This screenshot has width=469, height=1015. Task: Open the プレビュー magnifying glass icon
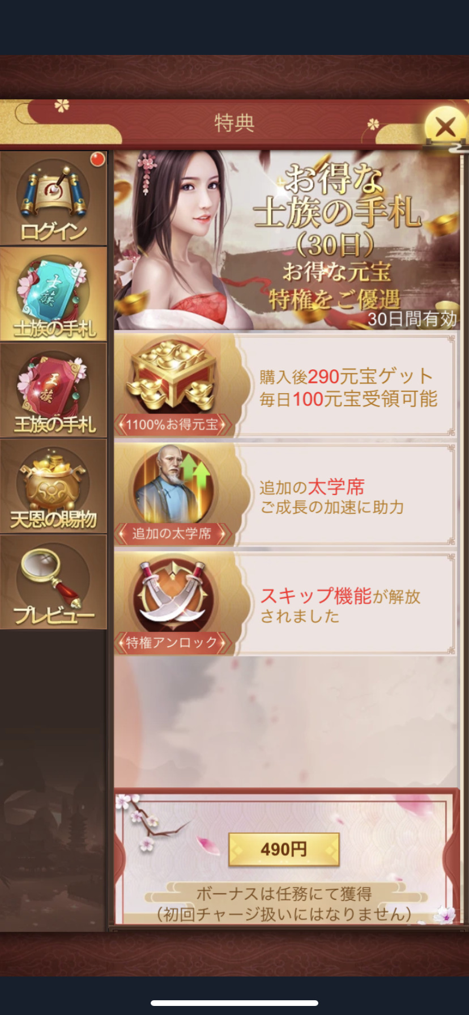[x=53, y=582]
